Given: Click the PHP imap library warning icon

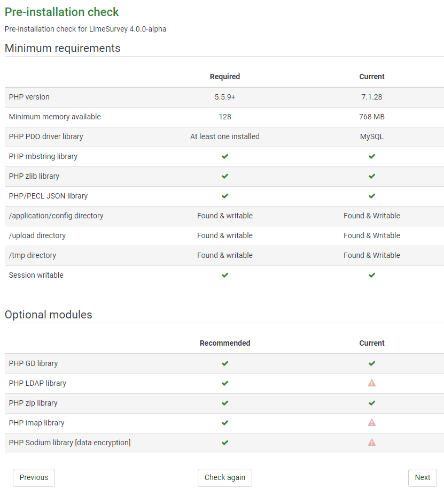Looking at the screenshot, I should 372,423.
